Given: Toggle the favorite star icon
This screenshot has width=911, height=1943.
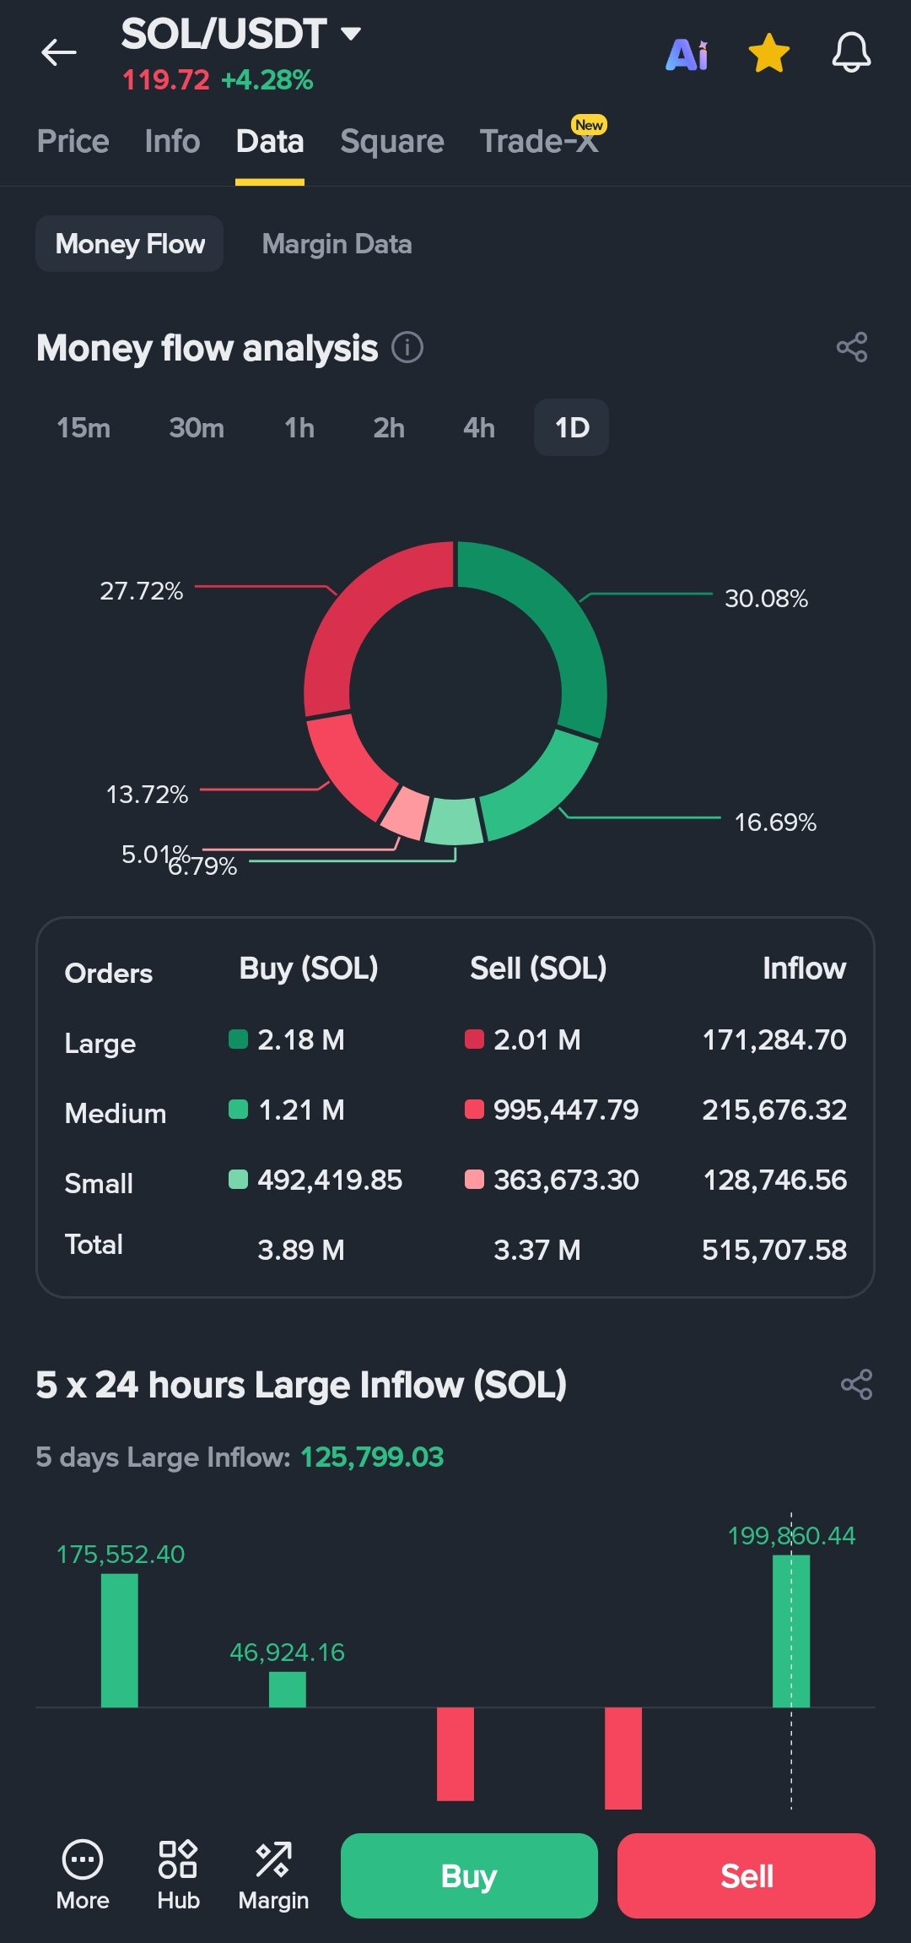Looking at the screenshot, I should (769, 53).
